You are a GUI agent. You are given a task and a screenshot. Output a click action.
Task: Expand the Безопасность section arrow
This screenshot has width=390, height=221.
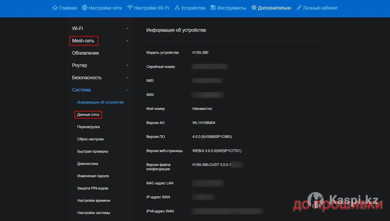click(x=127, y=78)
